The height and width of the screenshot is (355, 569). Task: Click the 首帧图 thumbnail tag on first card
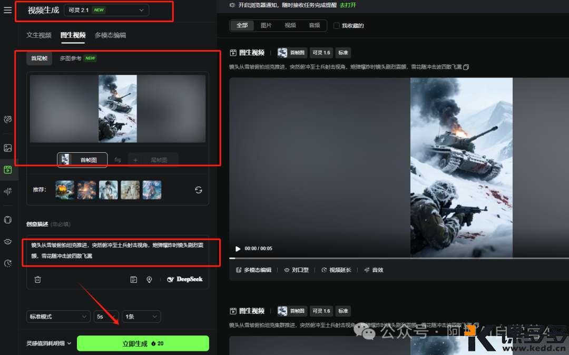[x=293, y=53]
